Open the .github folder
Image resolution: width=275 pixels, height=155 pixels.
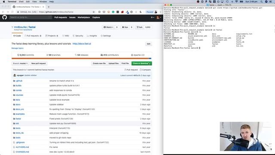point(19,81)
